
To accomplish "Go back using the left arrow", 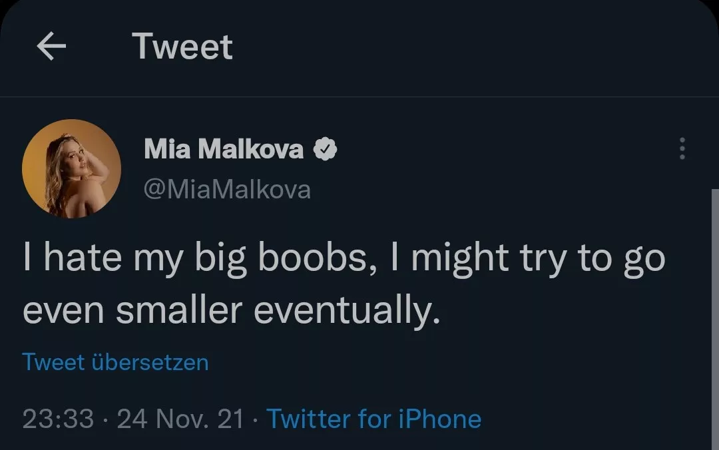I will pyautogui.click(x=51, y=47).
